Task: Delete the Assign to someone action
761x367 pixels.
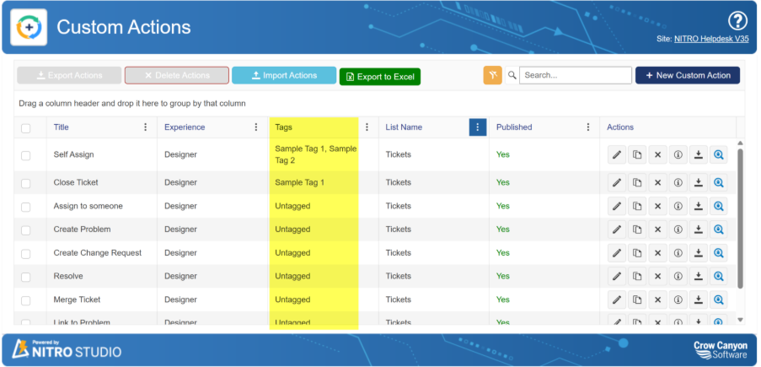Action: point(657,206)
